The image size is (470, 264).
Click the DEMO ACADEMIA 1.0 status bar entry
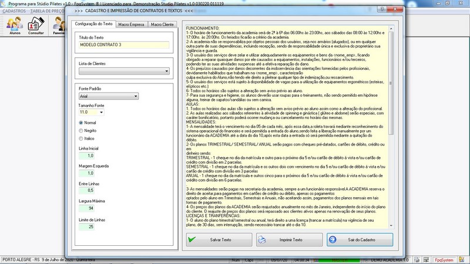390,260
